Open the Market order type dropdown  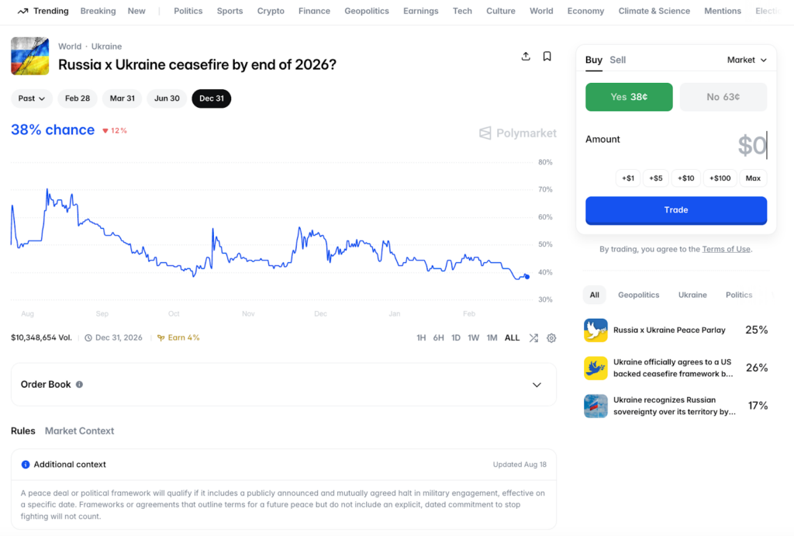point(745,60)
